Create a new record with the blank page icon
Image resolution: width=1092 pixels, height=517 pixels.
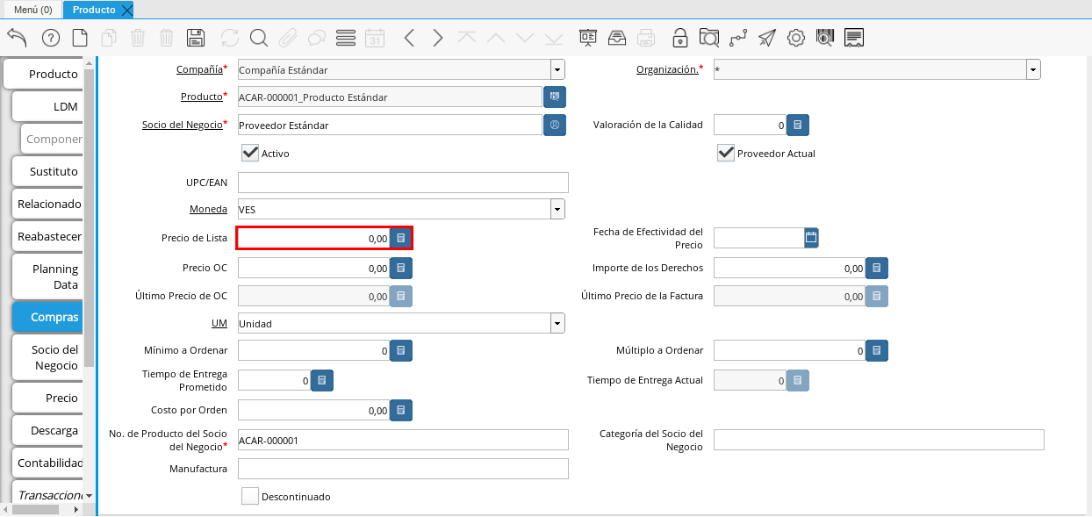pyautogui.click(x=80, y=38)
